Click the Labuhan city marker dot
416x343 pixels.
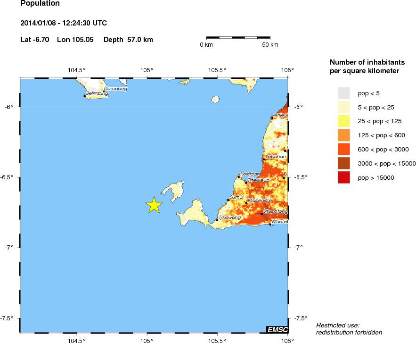pyautogui.click(x=264, y=159)
